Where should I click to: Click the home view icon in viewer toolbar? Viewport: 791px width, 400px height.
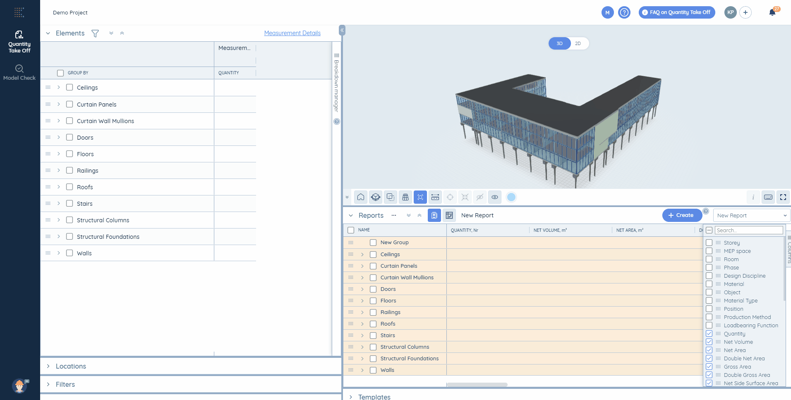(x=361, y=197)
